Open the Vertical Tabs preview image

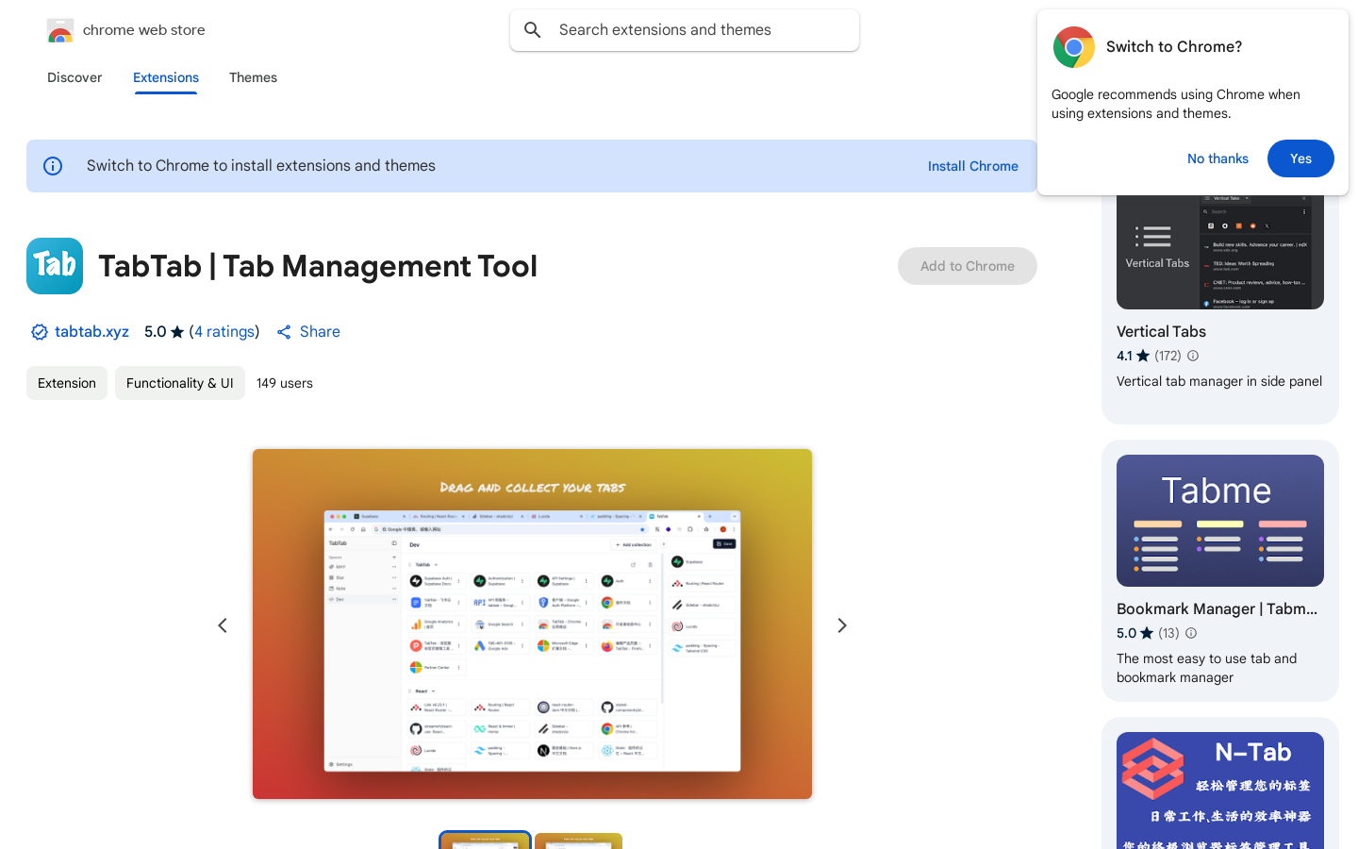coord(1220,252)
